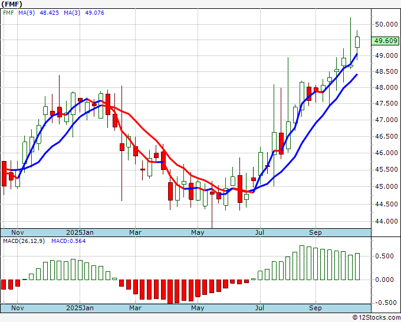401x322 pixels.
Task: Click Sep on the MACD panel axis
Action: (315, 308)
